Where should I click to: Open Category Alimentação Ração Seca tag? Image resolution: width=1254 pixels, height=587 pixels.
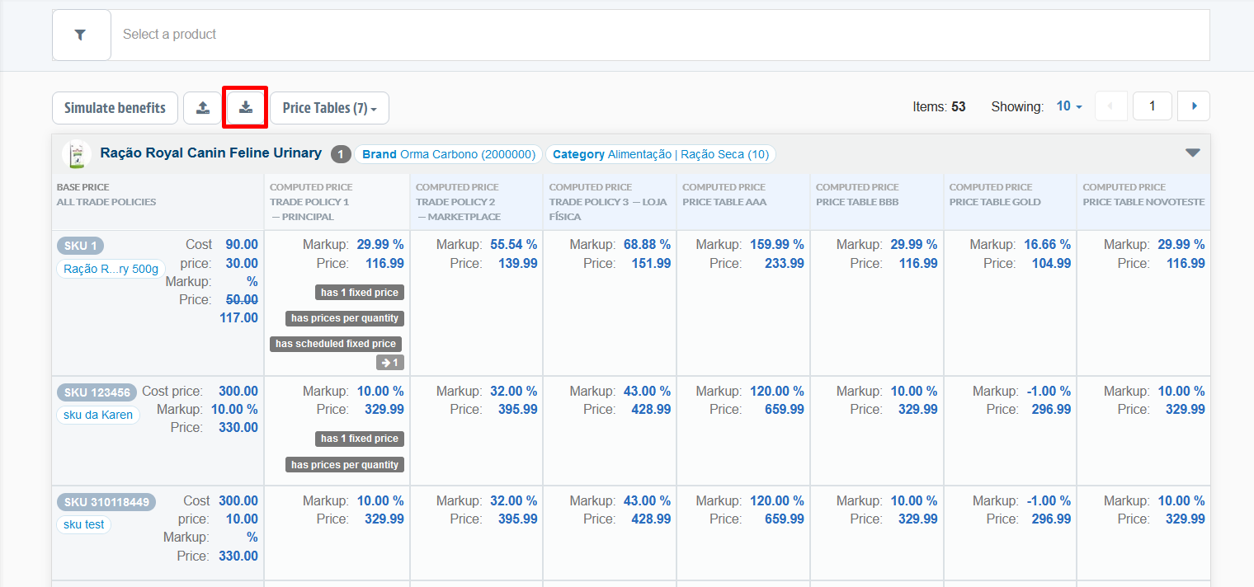pos(660,154)
